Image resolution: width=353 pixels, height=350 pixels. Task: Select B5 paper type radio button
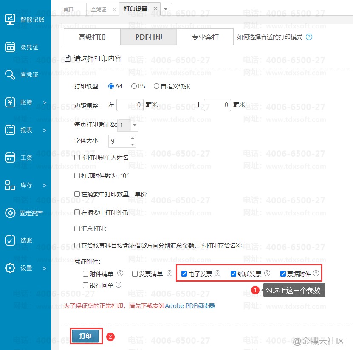coord(134,86)
